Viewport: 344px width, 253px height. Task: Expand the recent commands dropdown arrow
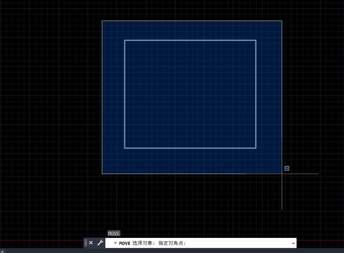click(x=115, y=243)
